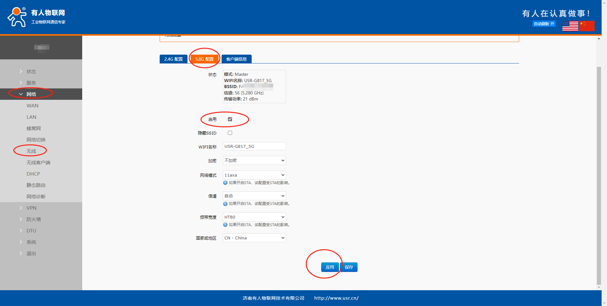This screenshot has height=306, width=607.
Task: Open the 网络模式 dropdown showing 11axa
Action: coord(254,175)
